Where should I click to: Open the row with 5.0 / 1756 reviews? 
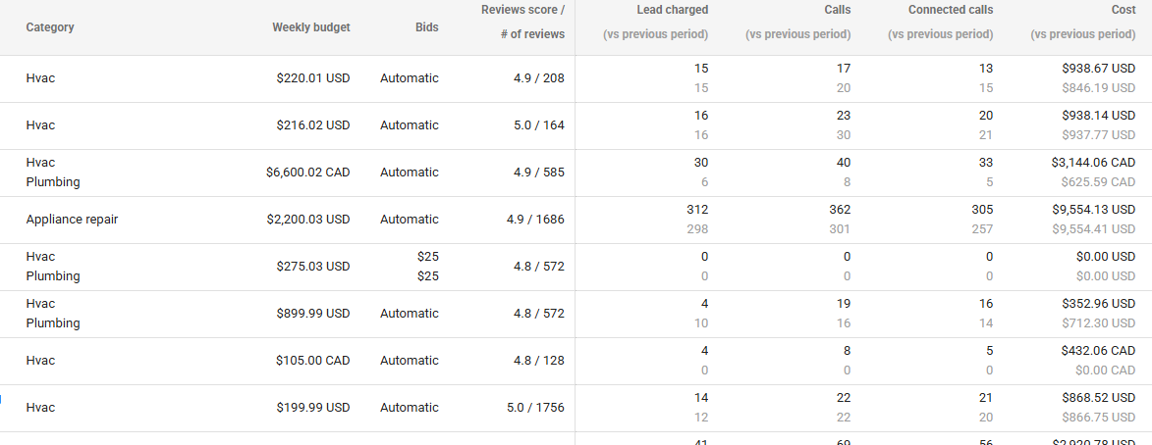pyautogui.click(x=576, y=408)
